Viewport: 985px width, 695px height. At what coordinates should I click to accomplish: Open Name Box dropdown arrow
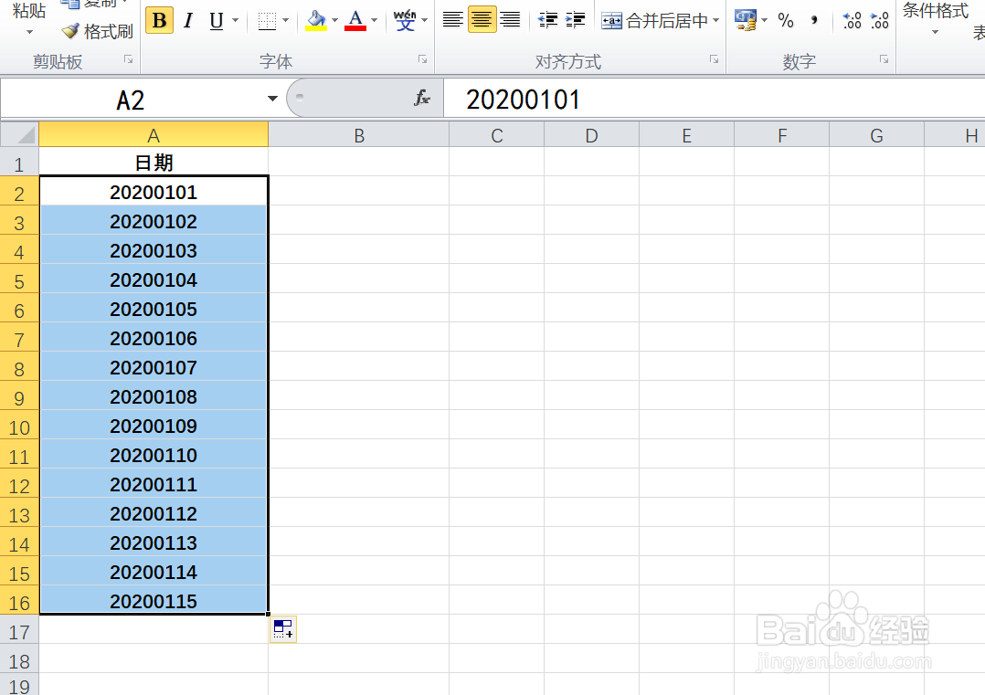(272, 99)
